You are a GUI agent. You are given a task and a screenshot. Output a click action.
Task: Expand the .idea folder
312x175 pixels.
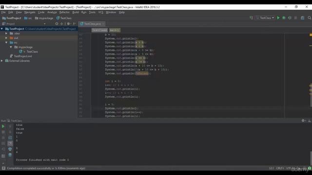point(6,34)
